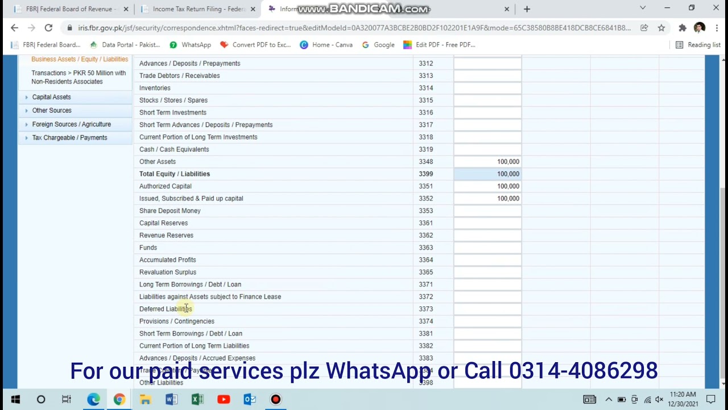
Task: Expand Foreign Sources / Agriculture section
Action: pyautogui.click(x=75, y=124)
